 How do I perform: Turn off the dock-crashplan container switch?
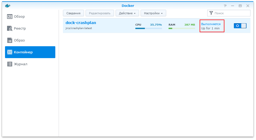240,26
